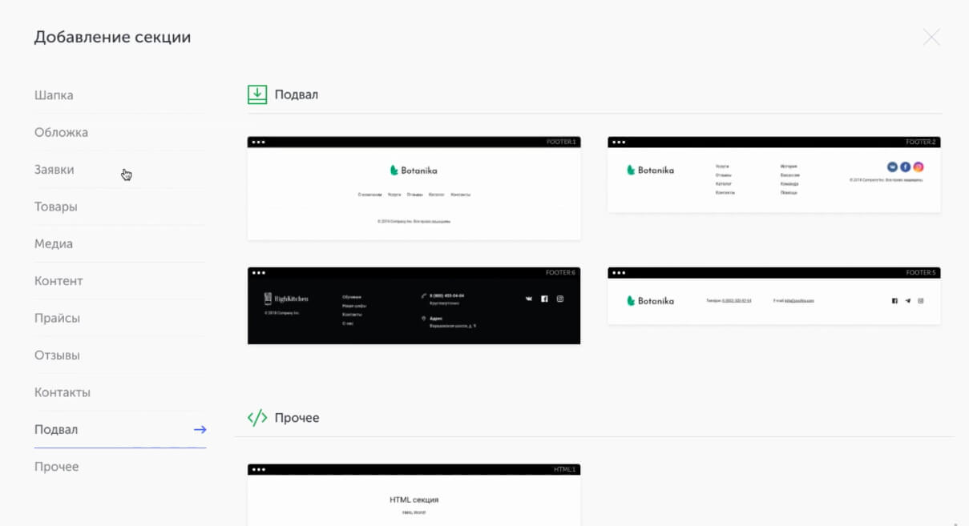Click the Facebook round icon in FOOTER:2
Image resolution: width=969 pixels, height=526 pixels.
click(x=906, y=167)
